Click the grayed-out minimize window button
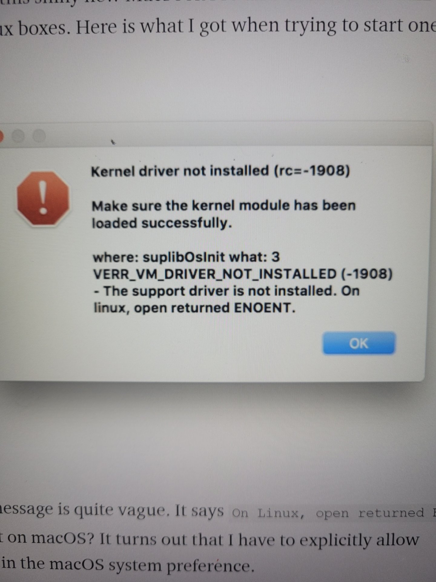Screen dimensions: 436x582 [18, 137]
